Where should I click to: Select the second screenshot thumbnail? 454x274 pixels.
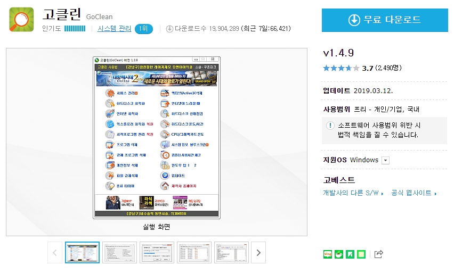pyautogui.click(x=119, y=253)
